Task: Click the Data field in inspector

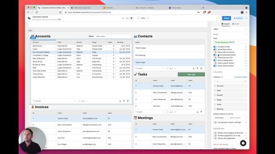Action: (x=230, y=42)
